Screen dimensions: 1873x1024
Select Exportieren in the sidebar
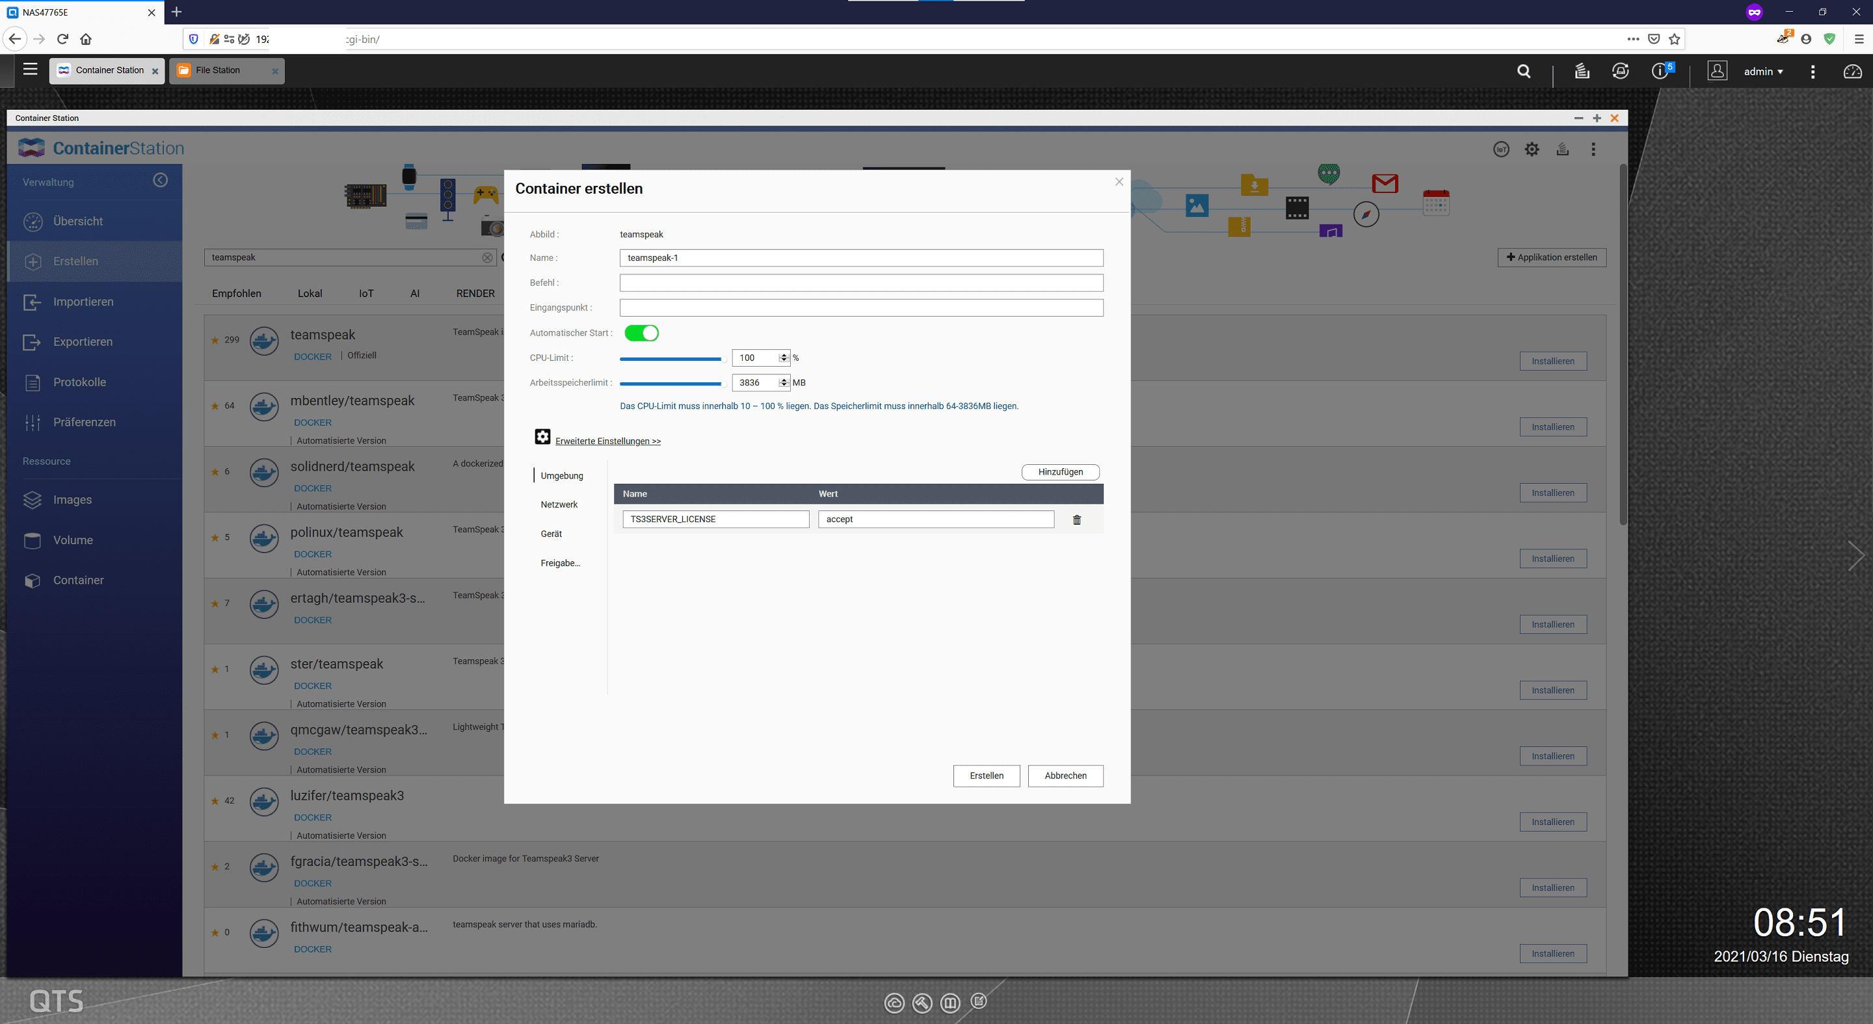point(94,341)
